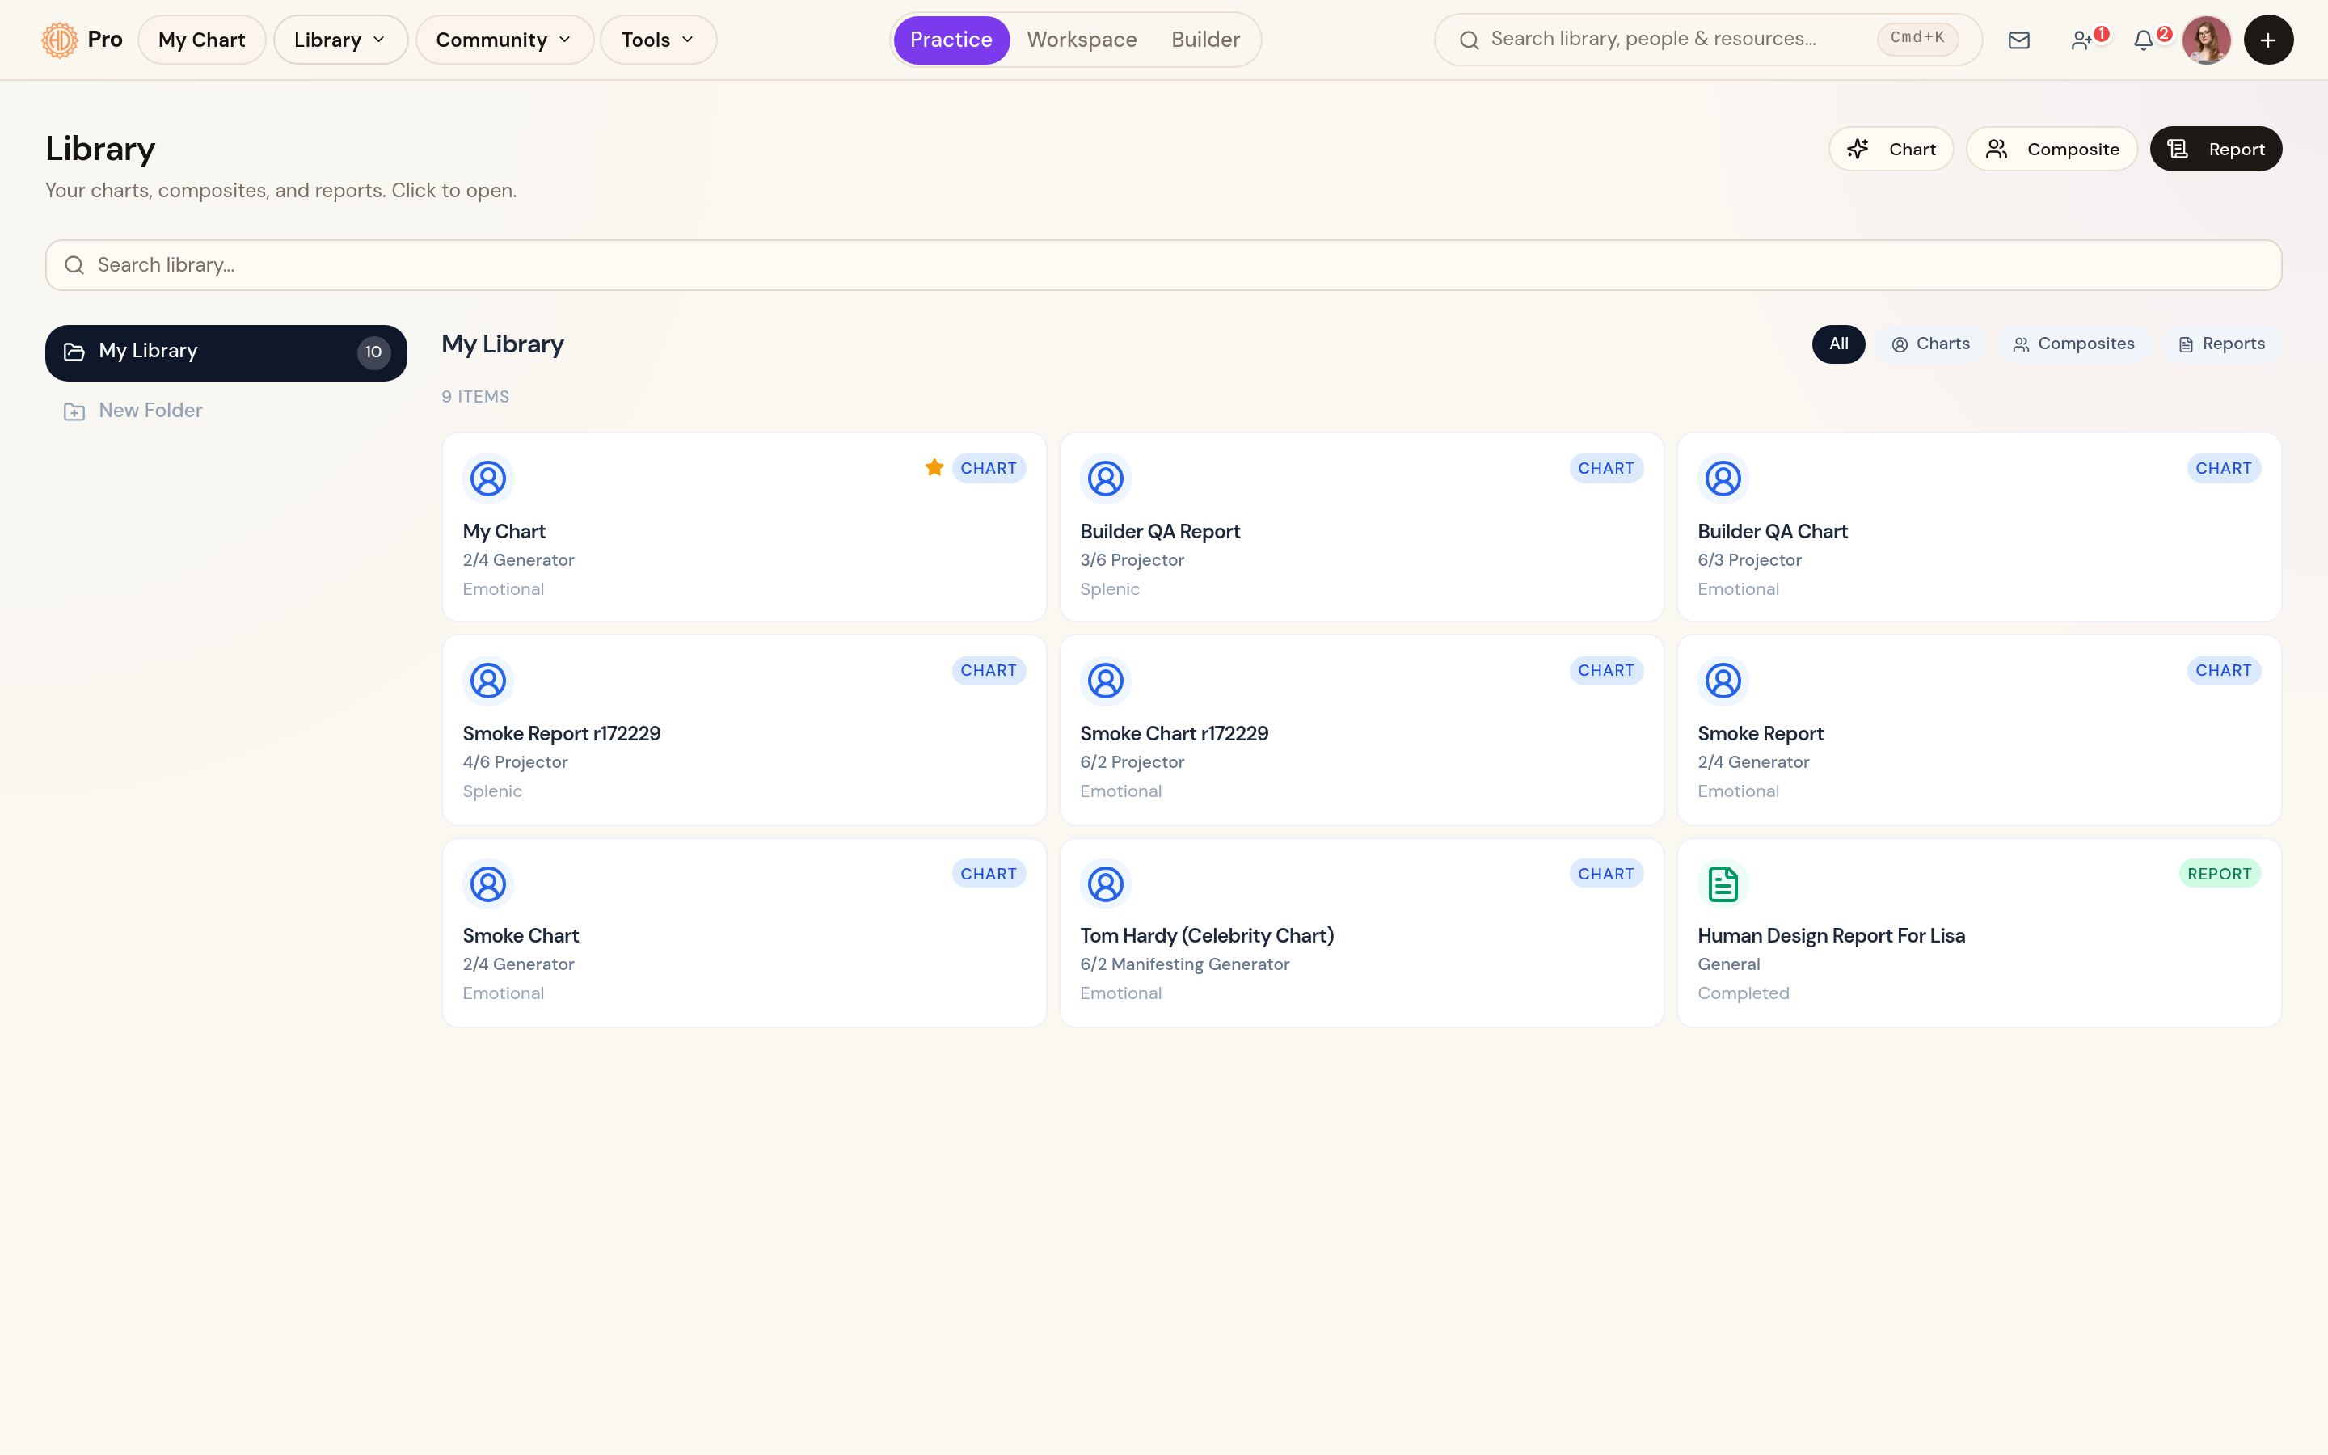The image size is (2328, 1455).
Task: Click the green document icon for Lisa report
Action: (1723, 884)
